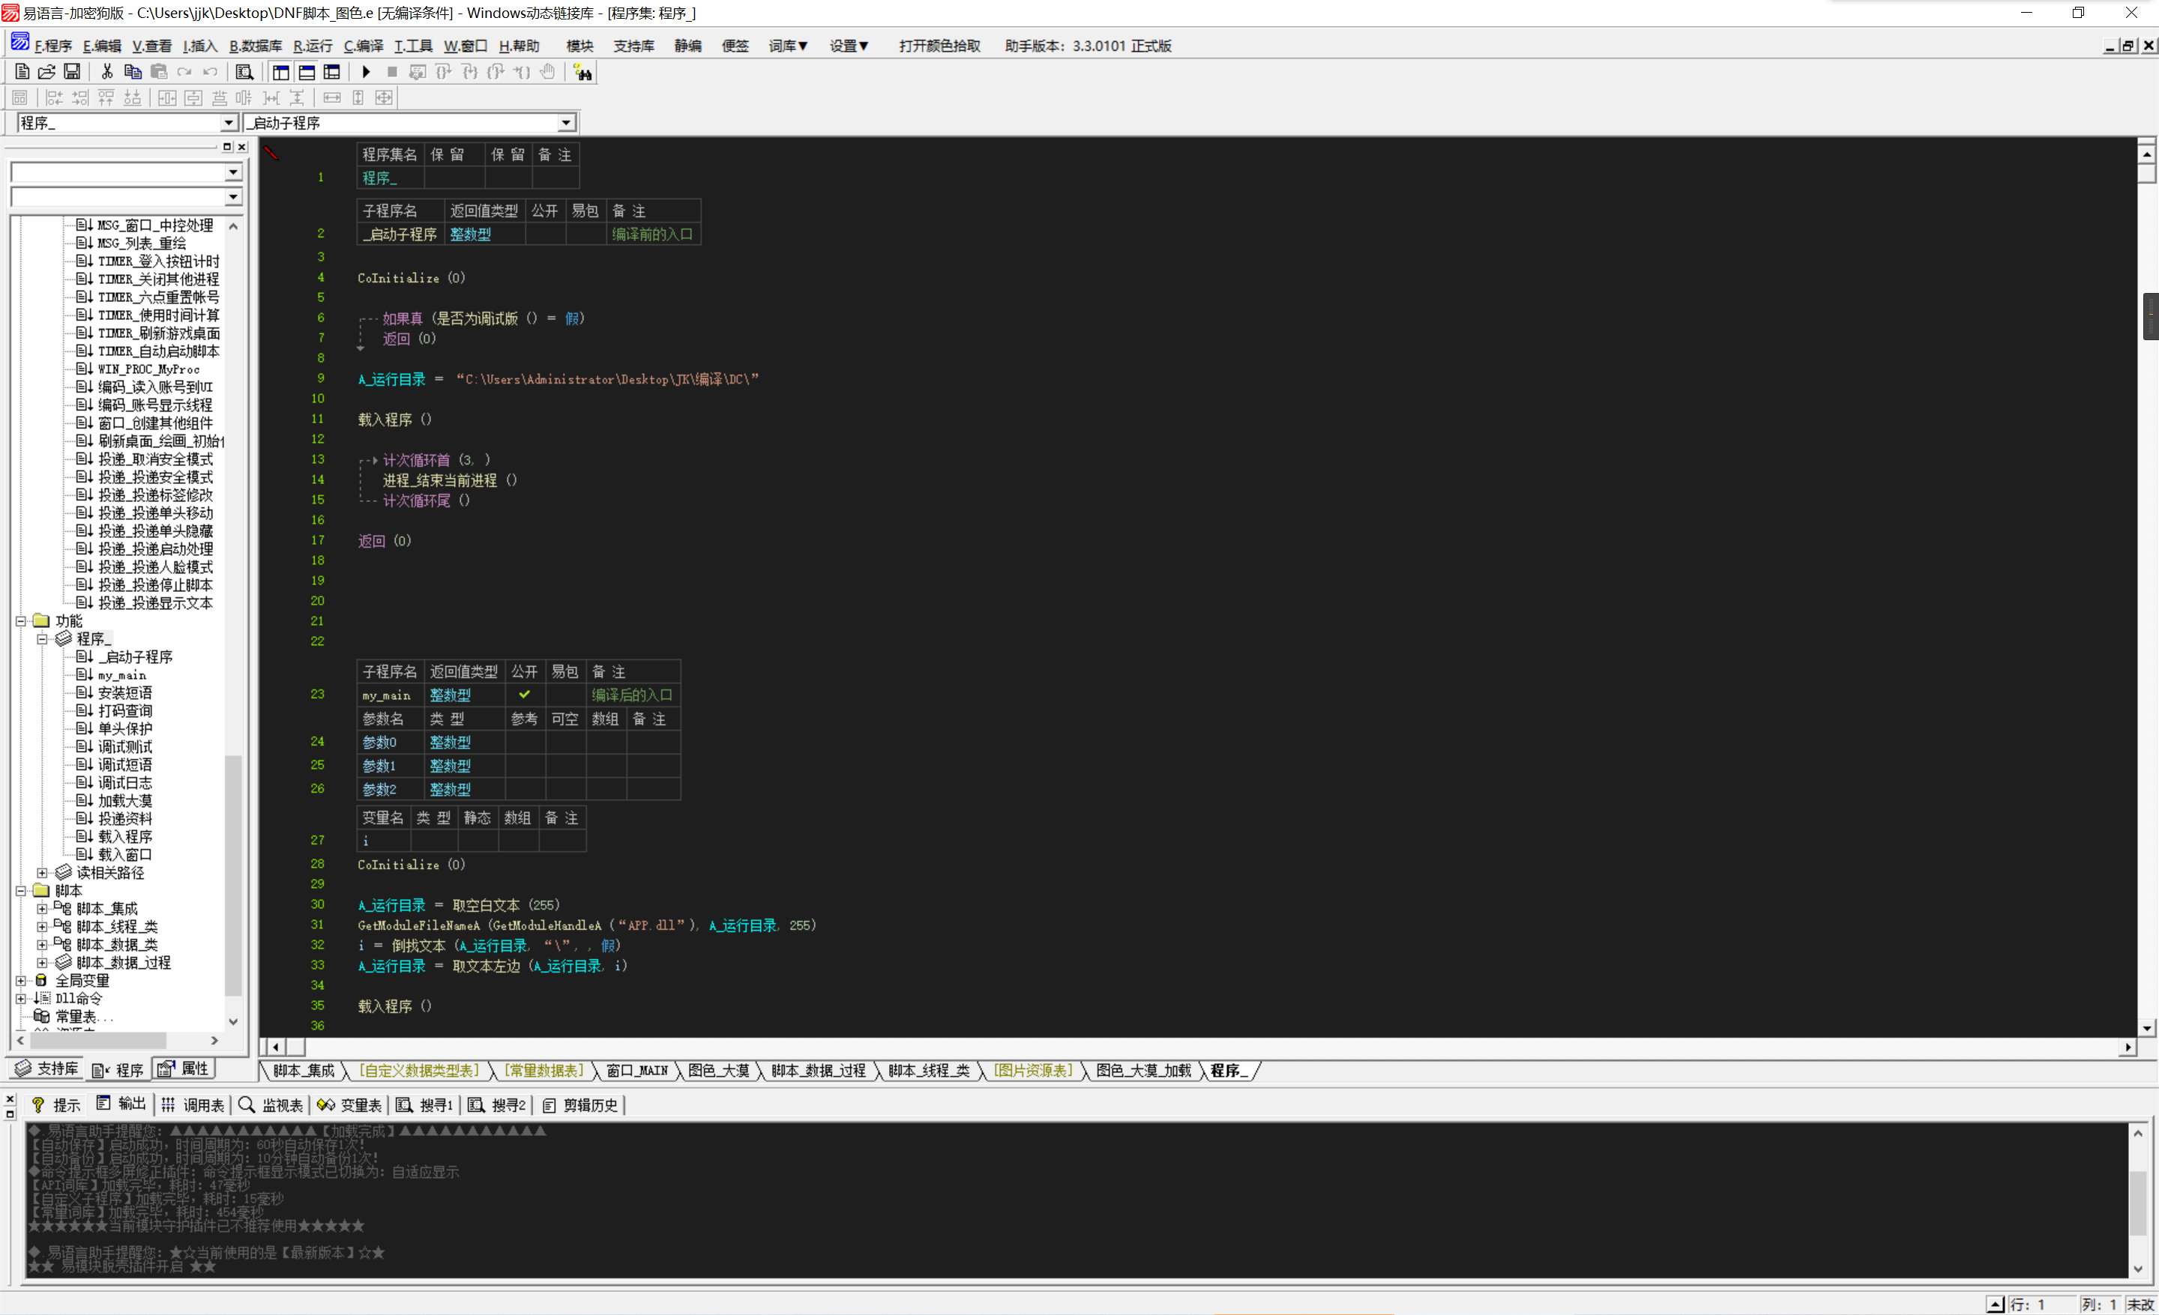Collapse the 脚本 folder in the tree
Screen dimensions: 2159x1315
click(21, 890)
